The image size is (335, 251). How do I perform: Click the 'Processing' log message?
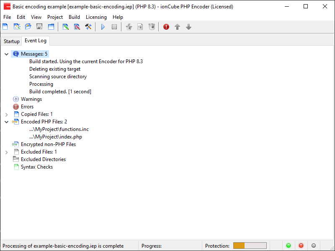pyautogui.click(x=41, y=84)
